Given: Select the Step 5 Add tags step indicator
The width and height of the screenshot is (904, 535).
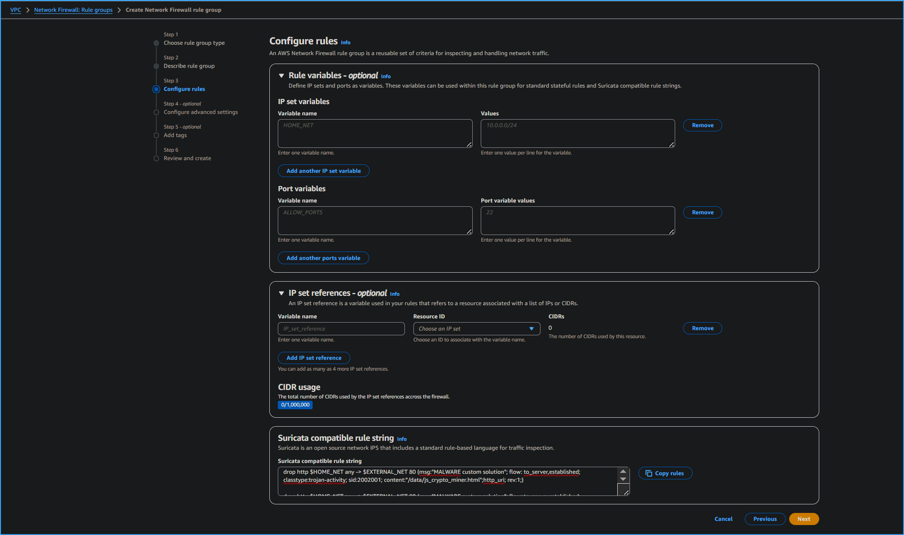Looking at the screenshot, I should 156,135.
